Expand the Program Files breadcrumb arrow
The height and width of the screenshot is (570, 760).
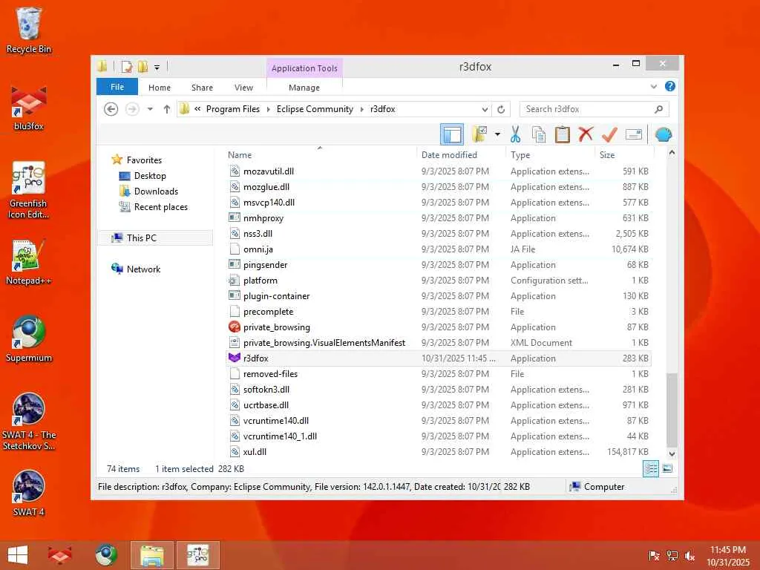(268, 110)
